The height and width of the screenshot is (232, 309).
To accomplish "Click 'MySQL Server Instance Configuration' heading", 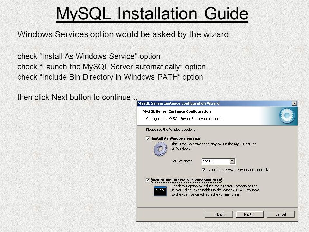I will tap(177, 111).
